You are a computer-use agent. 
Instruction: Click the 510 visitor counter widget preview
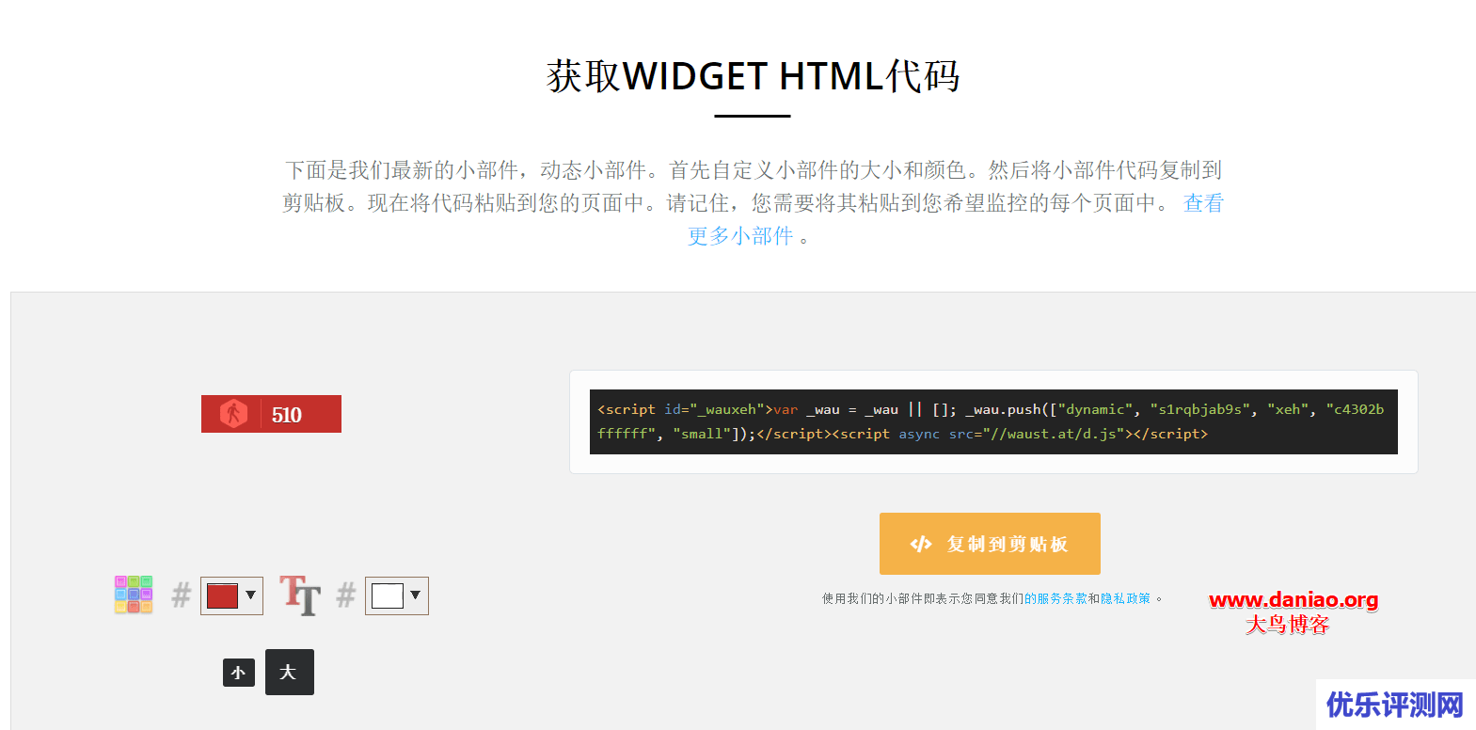(271, 414)
